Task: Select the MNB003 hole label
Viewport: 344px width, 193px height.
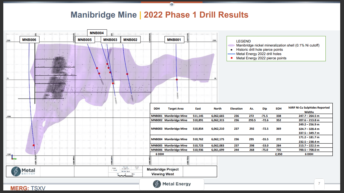Action: pyautogui.click(x=110, y=40)
